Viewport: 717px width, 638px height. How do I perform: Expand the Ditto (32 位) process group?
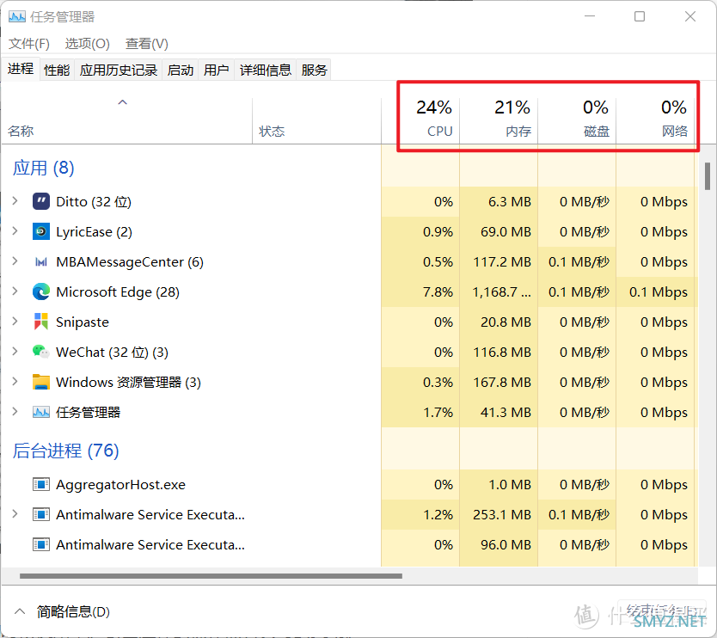(x=15, y=201)
